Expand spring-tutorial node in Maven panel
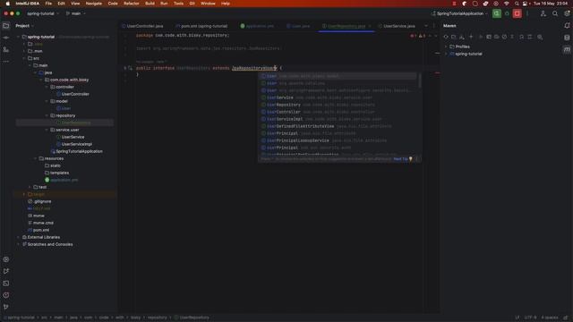 [x=446, y=54]
